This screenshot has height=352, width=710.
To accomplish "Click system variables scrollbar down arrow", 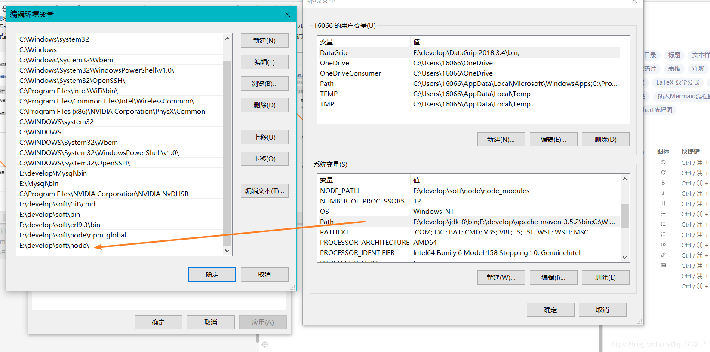I will (625, 257).
